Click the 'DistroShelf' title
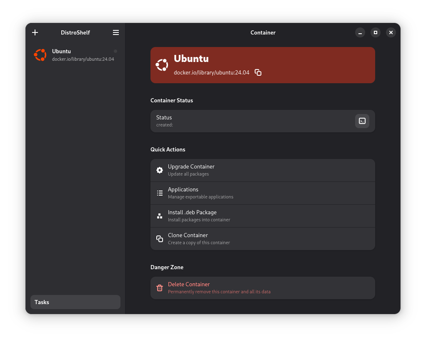 coord(75,32)
